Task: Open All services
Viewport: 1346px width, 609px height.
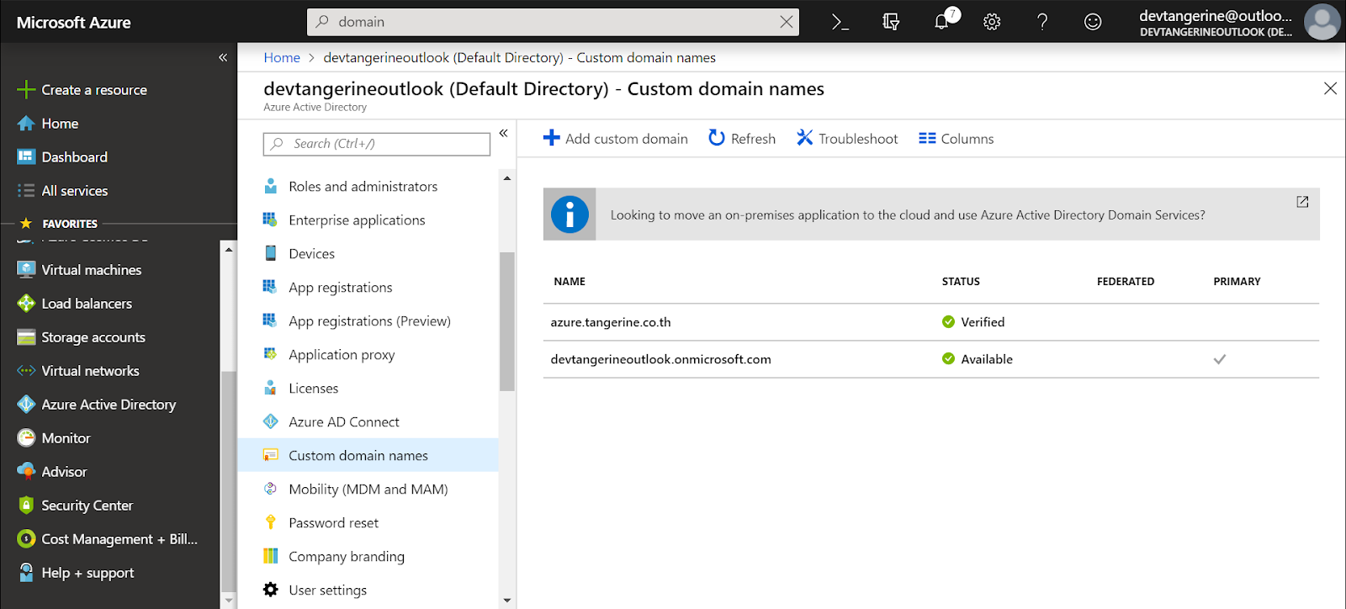Action: click(62, 191)
